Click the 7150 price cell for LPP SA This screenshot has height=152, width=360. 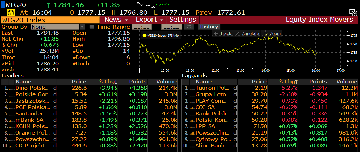coord(259,126)
